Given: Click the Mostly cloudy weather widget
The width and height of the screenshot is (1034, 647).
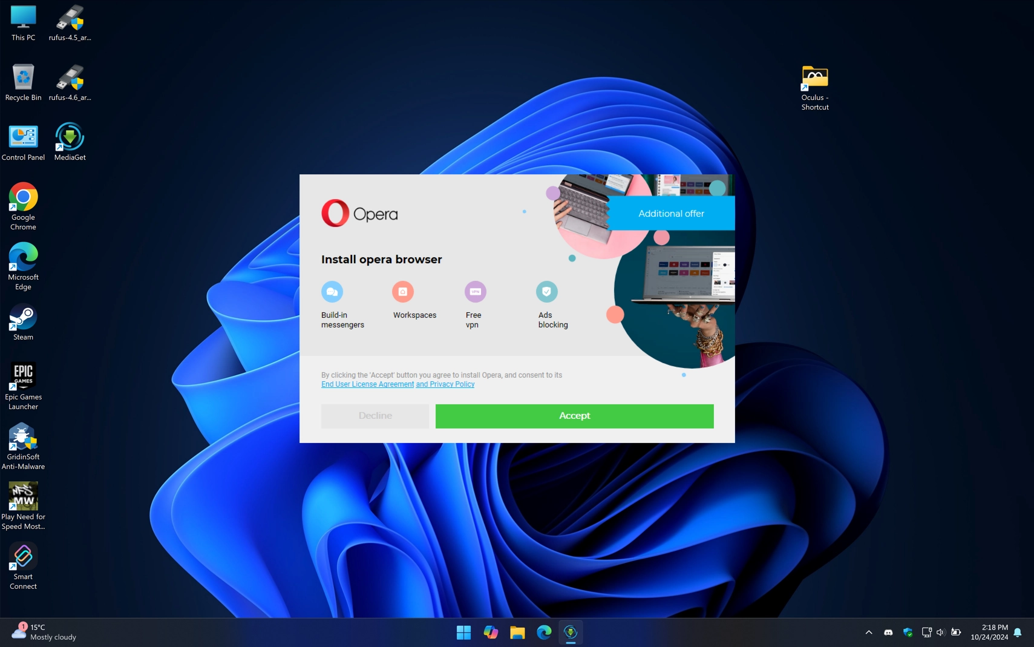Looking at the screenshot, I should [42, 632].
